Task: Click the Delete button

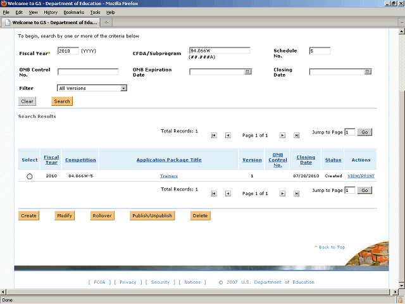Action: pos(200,215)
